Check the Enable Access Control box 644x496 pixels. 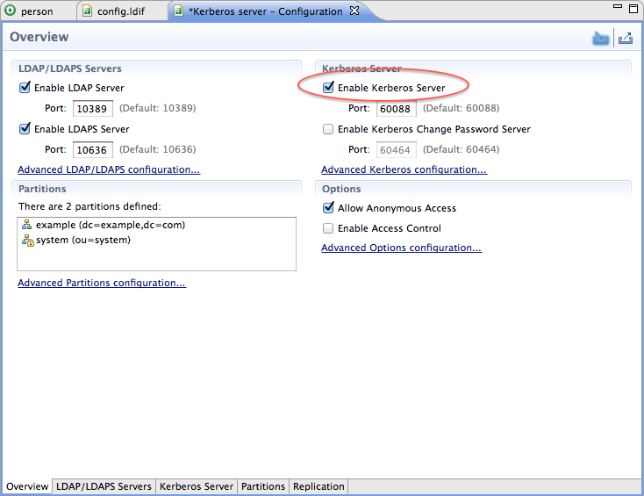click(x=328, y=228)
